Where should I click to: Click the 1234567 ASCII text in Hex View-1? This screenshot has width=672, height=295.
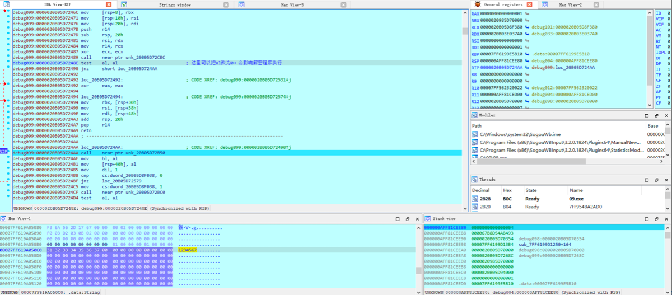pyautogui.click(x=187, y=250)
